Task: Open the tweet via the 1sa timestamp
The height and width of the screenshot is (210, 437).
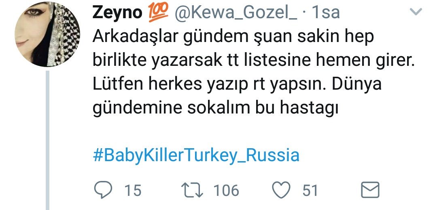Action: pyautogui.click(x=325, y=13)
